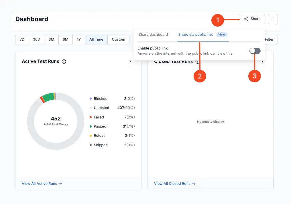Screen dimensions: 291x204
Task: Select the All Time range filter
Action: click(96, 39)
